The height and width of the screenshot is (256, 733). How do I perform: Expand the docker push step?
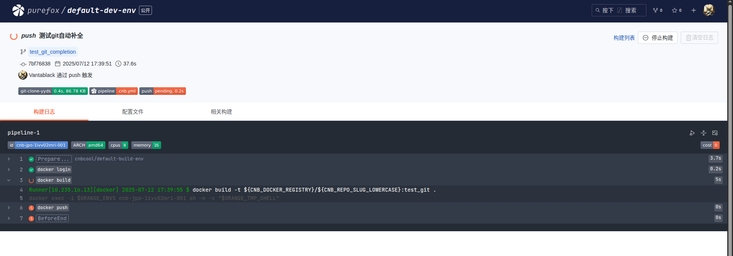9,208
